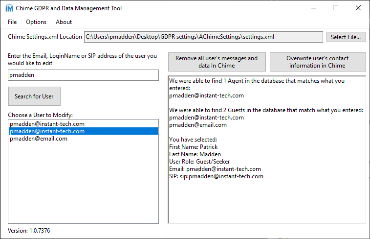Select the highlighted pmadden@instant-tech.com list entry

[47, 131]
